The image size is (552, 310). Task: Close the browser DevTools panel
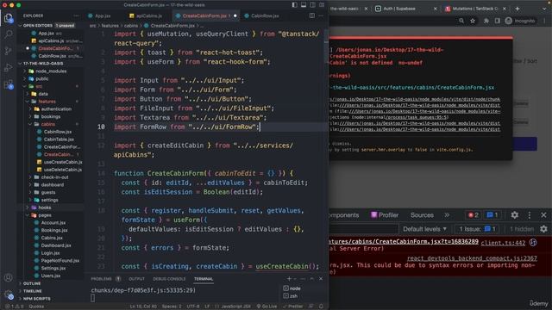543,214
